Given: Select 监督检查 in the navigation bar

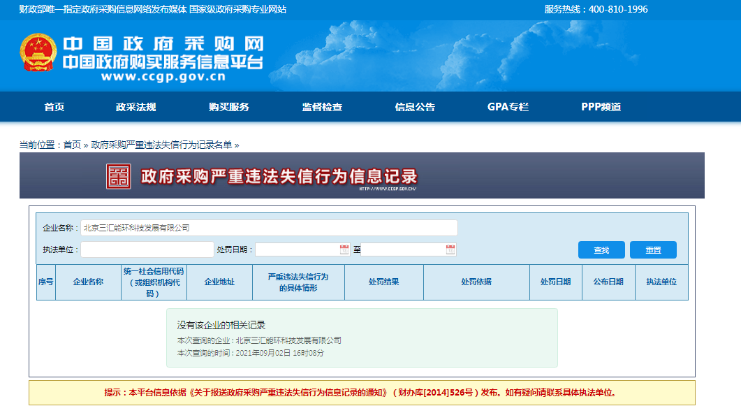Looking at the screenshot, I should tap(322, 107).
